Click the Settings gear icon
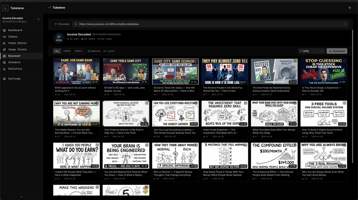358x200 pixels. (4, 79)
